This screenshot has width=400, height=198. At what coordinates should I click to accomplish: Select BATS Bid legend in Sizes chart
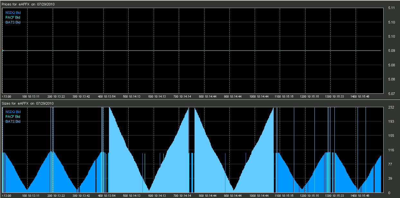(13, 121)
